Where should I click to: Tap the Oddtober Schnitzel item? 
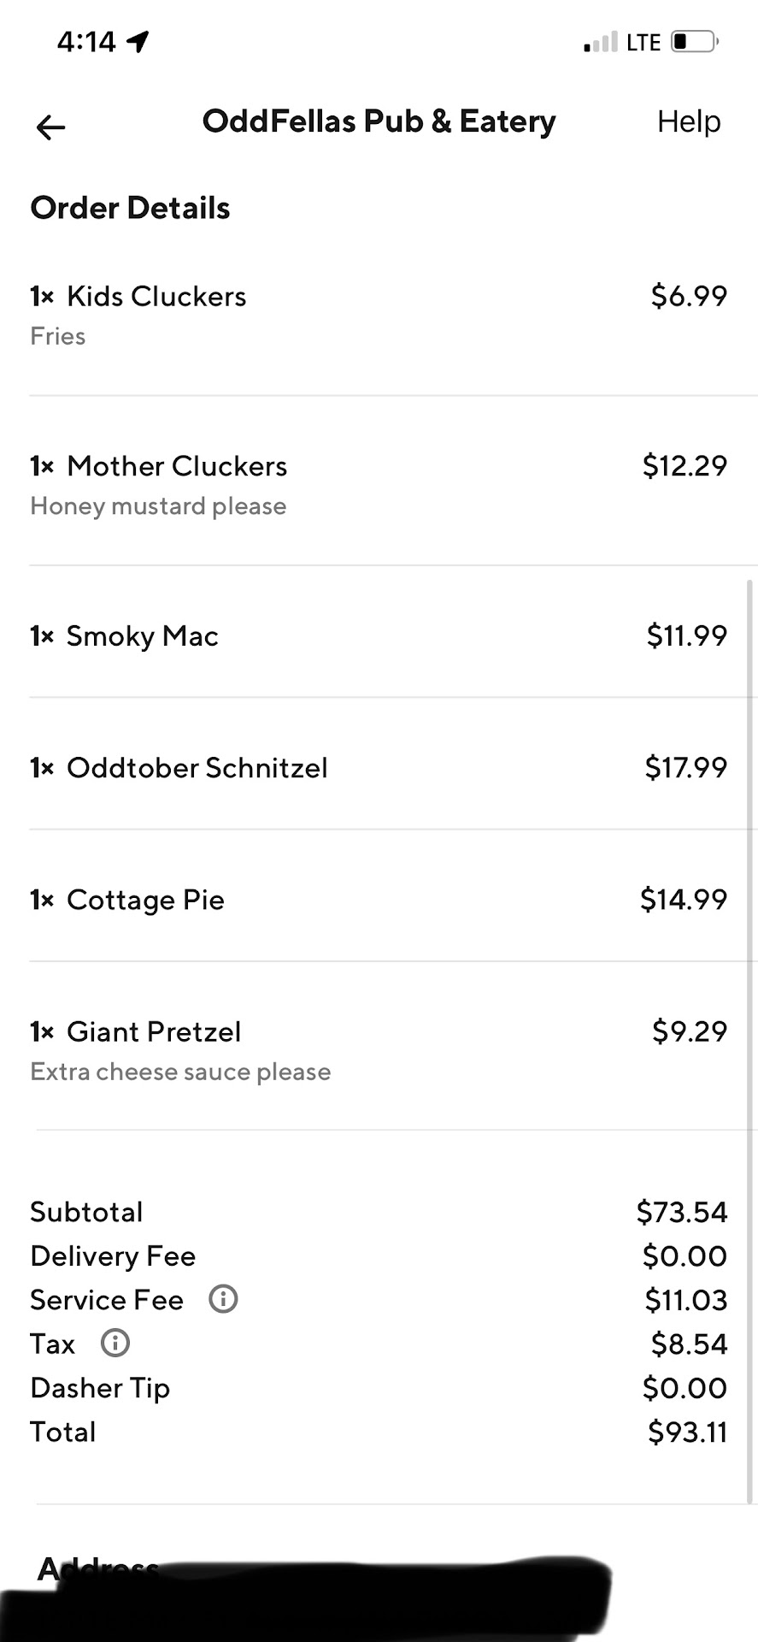click(197, 768)
